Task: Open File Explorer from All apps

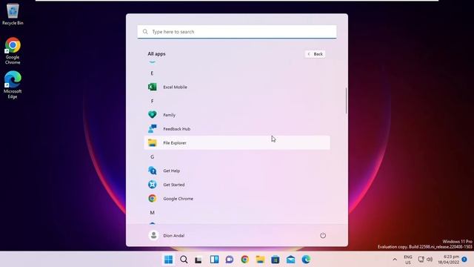Action: 237,142
